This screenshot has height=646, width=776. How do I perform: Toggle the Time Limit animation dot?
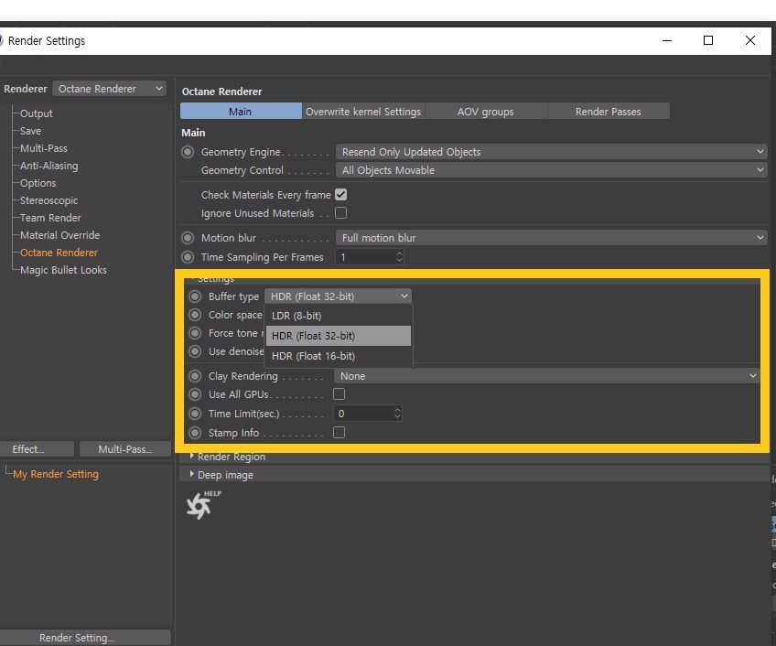pyautogui.click(x=195, y=414)
